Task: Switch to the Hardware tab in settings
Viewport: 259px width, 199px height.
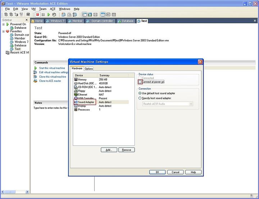Action: pyautogui.click(x=77, y=68)
